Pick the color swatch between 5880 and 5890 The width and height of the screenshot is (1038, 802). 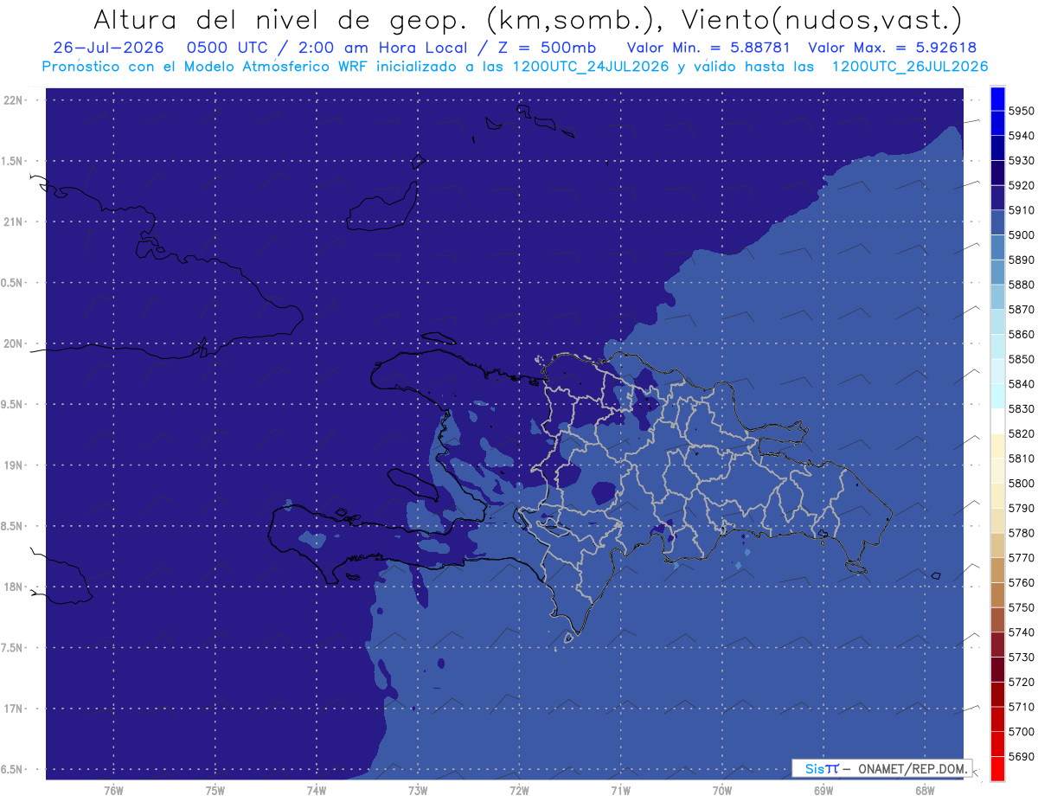coord(997,273)
